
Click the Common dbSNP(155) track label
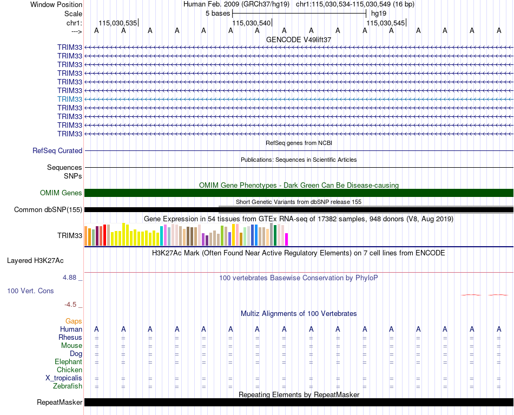(x=48, y=209)
